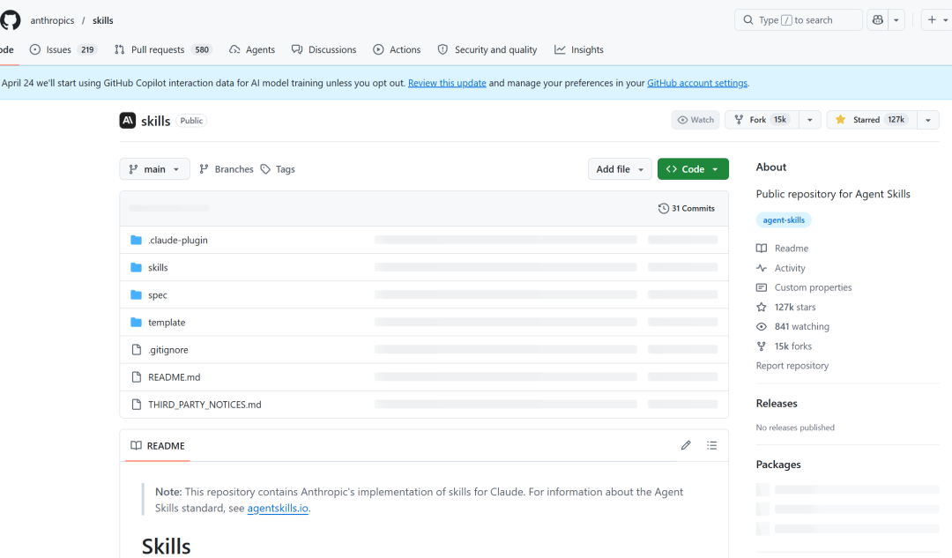Click the magnifier search icon

pyautogui.click(x=748, y=20)
